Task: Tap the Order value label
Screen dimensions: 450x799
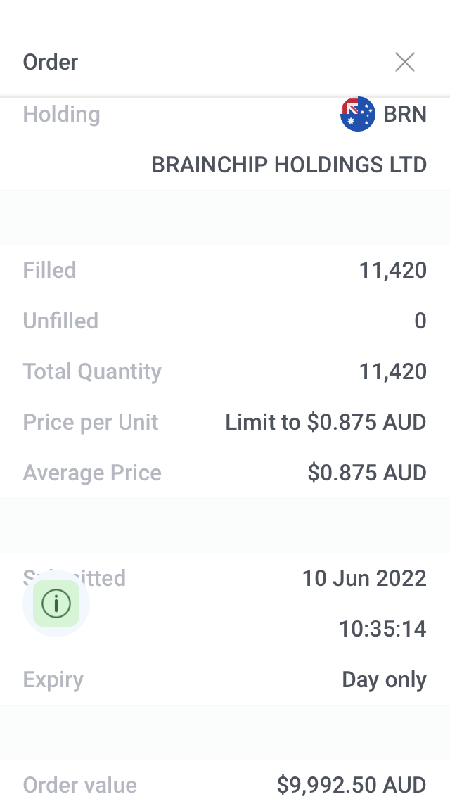Action: point(80,784)
